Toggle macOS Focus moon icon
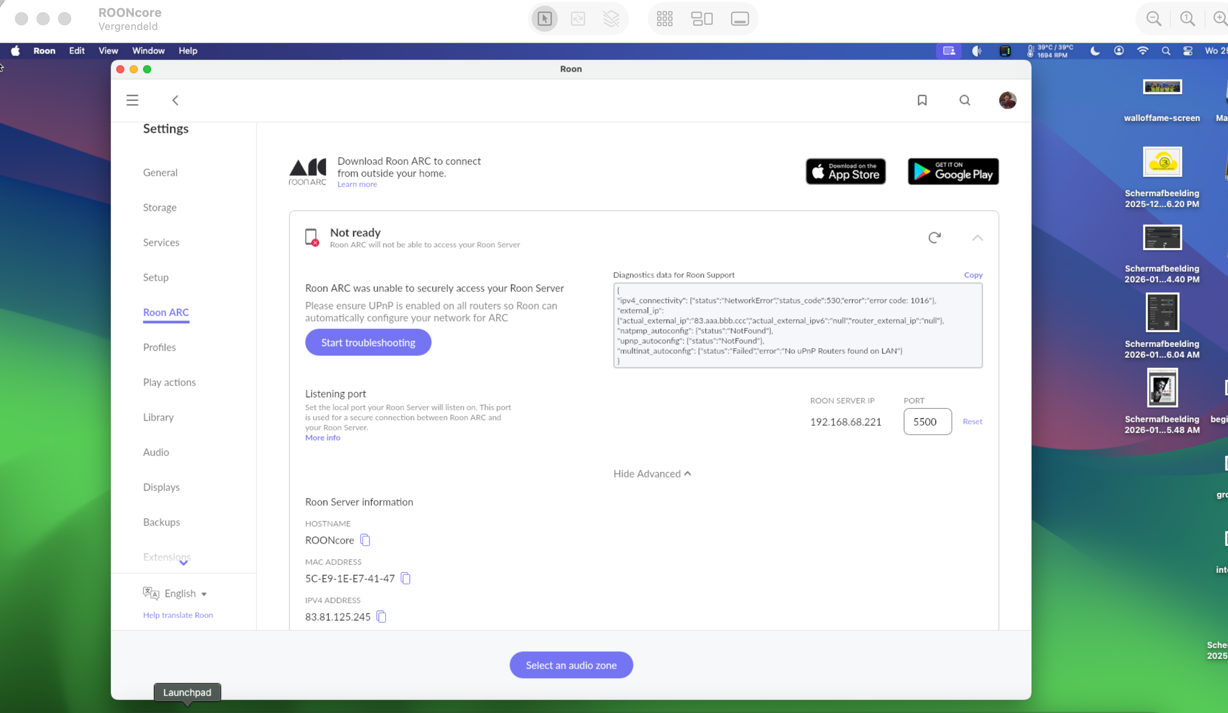The image size is (1228, 713). [1095, 51]
